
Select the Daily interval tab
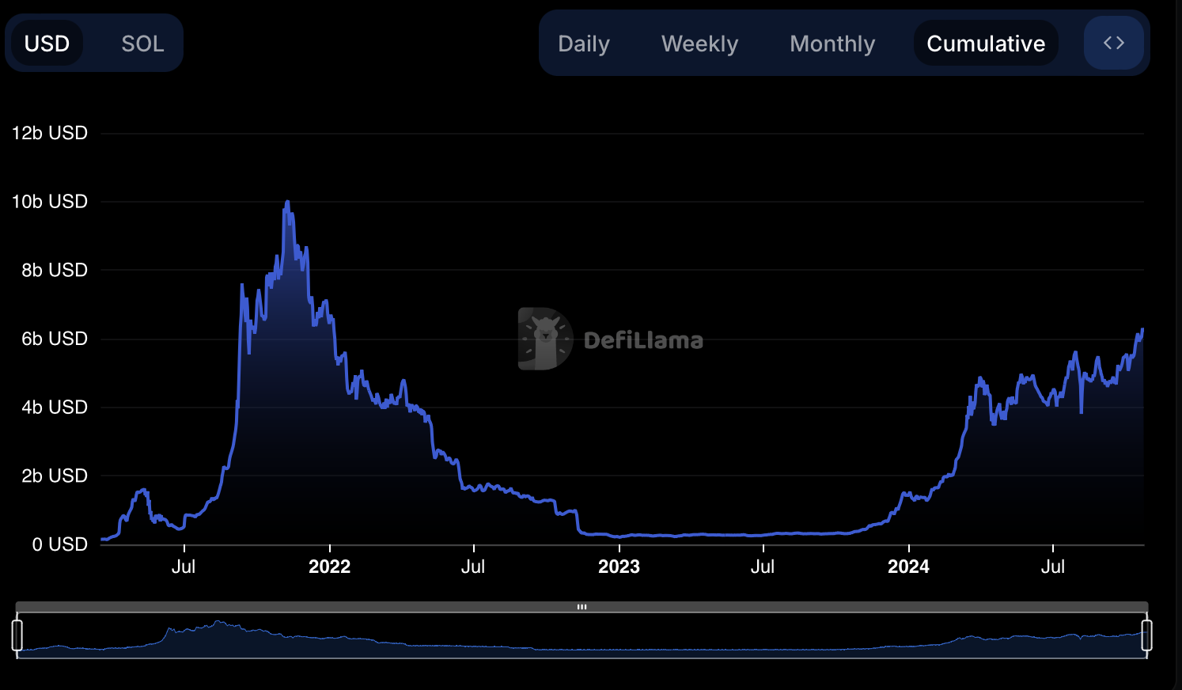pos(584,44)
